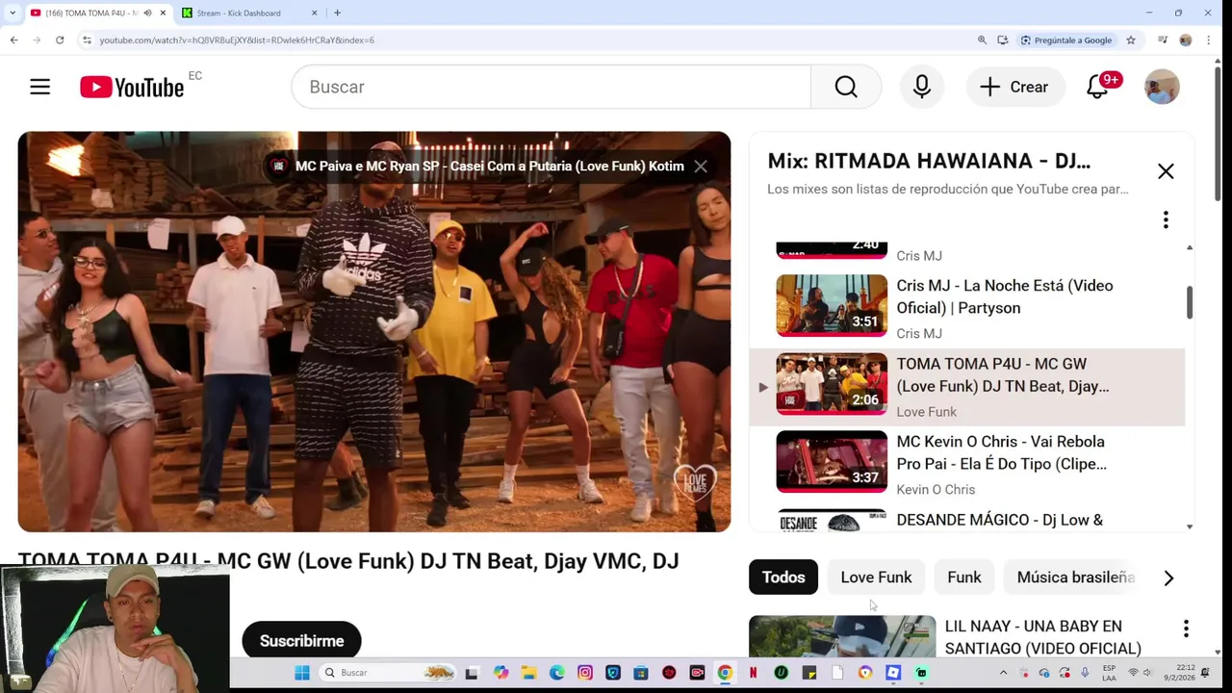Open options for LIL NAAY recommended video
Image resolution: width=1232 pixels, height=693 pixels.
(x=1186, y=629)
